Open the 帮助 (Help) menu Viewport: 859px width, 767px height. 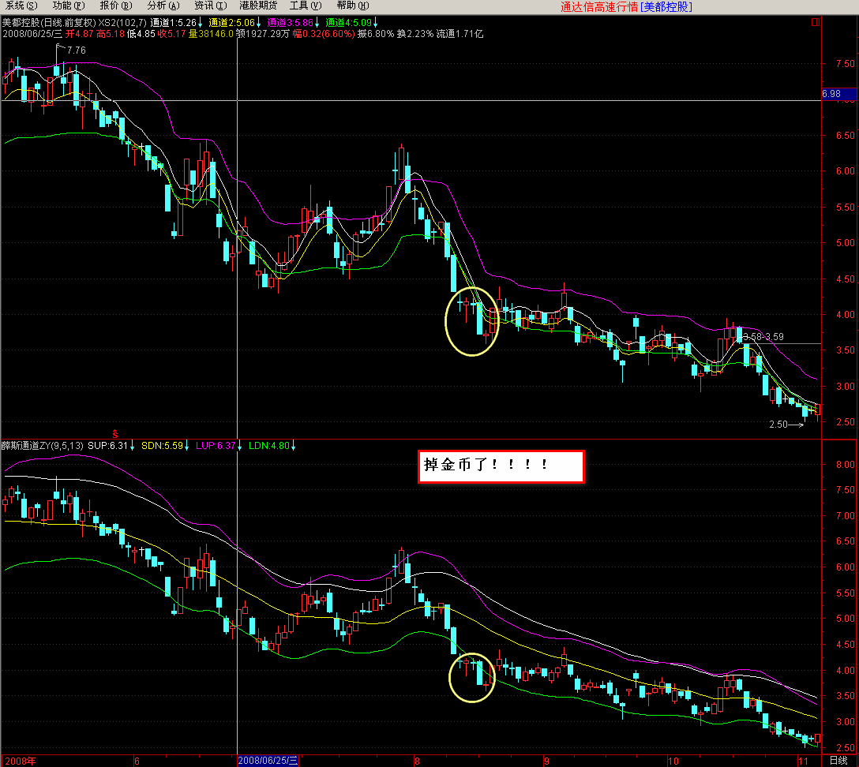(352, 6)
